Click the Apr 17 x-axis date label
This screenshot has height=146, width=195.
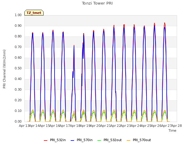[x=65, y=126]
